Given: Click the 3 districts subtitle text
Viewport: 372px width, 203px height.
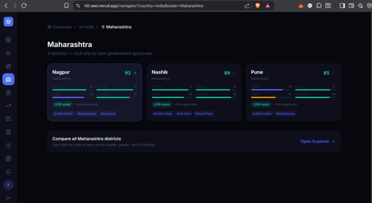Looking at the screenshot, I should (x=100, y=54).
